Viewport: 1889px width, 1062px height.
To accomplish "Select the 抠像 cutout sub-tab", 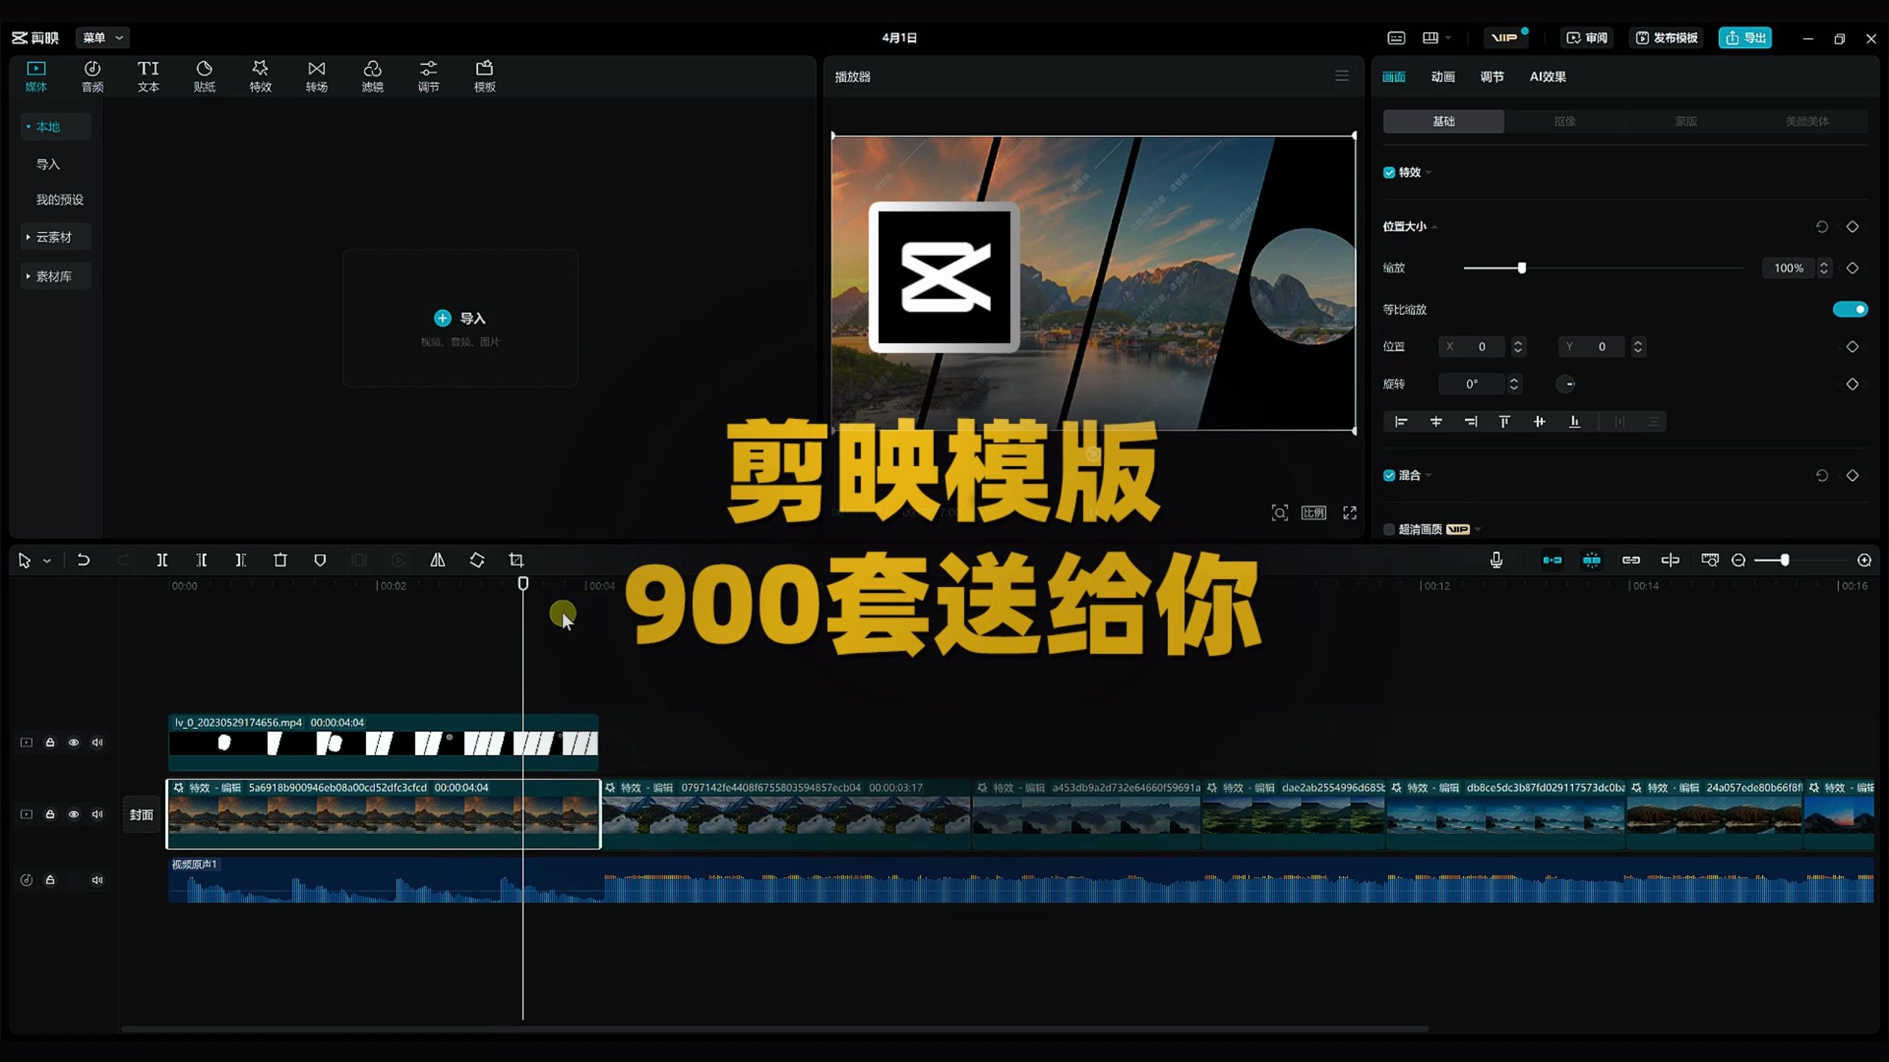I will click(x=1564, y=121).
